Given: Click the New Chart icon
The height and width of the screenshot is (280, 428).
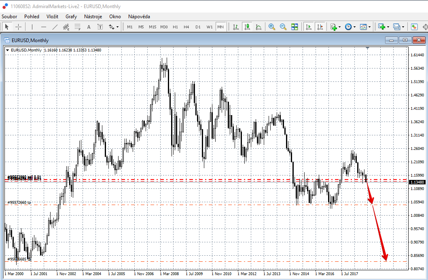Looking at the screenshot, I should click(x=381, y=27).
